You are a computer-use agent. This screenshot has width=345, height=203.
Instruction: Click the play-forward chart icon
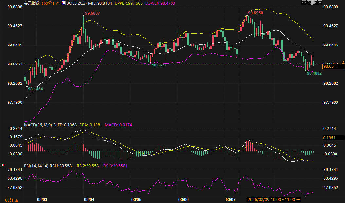pyautogui.click(x=315, y=3)
